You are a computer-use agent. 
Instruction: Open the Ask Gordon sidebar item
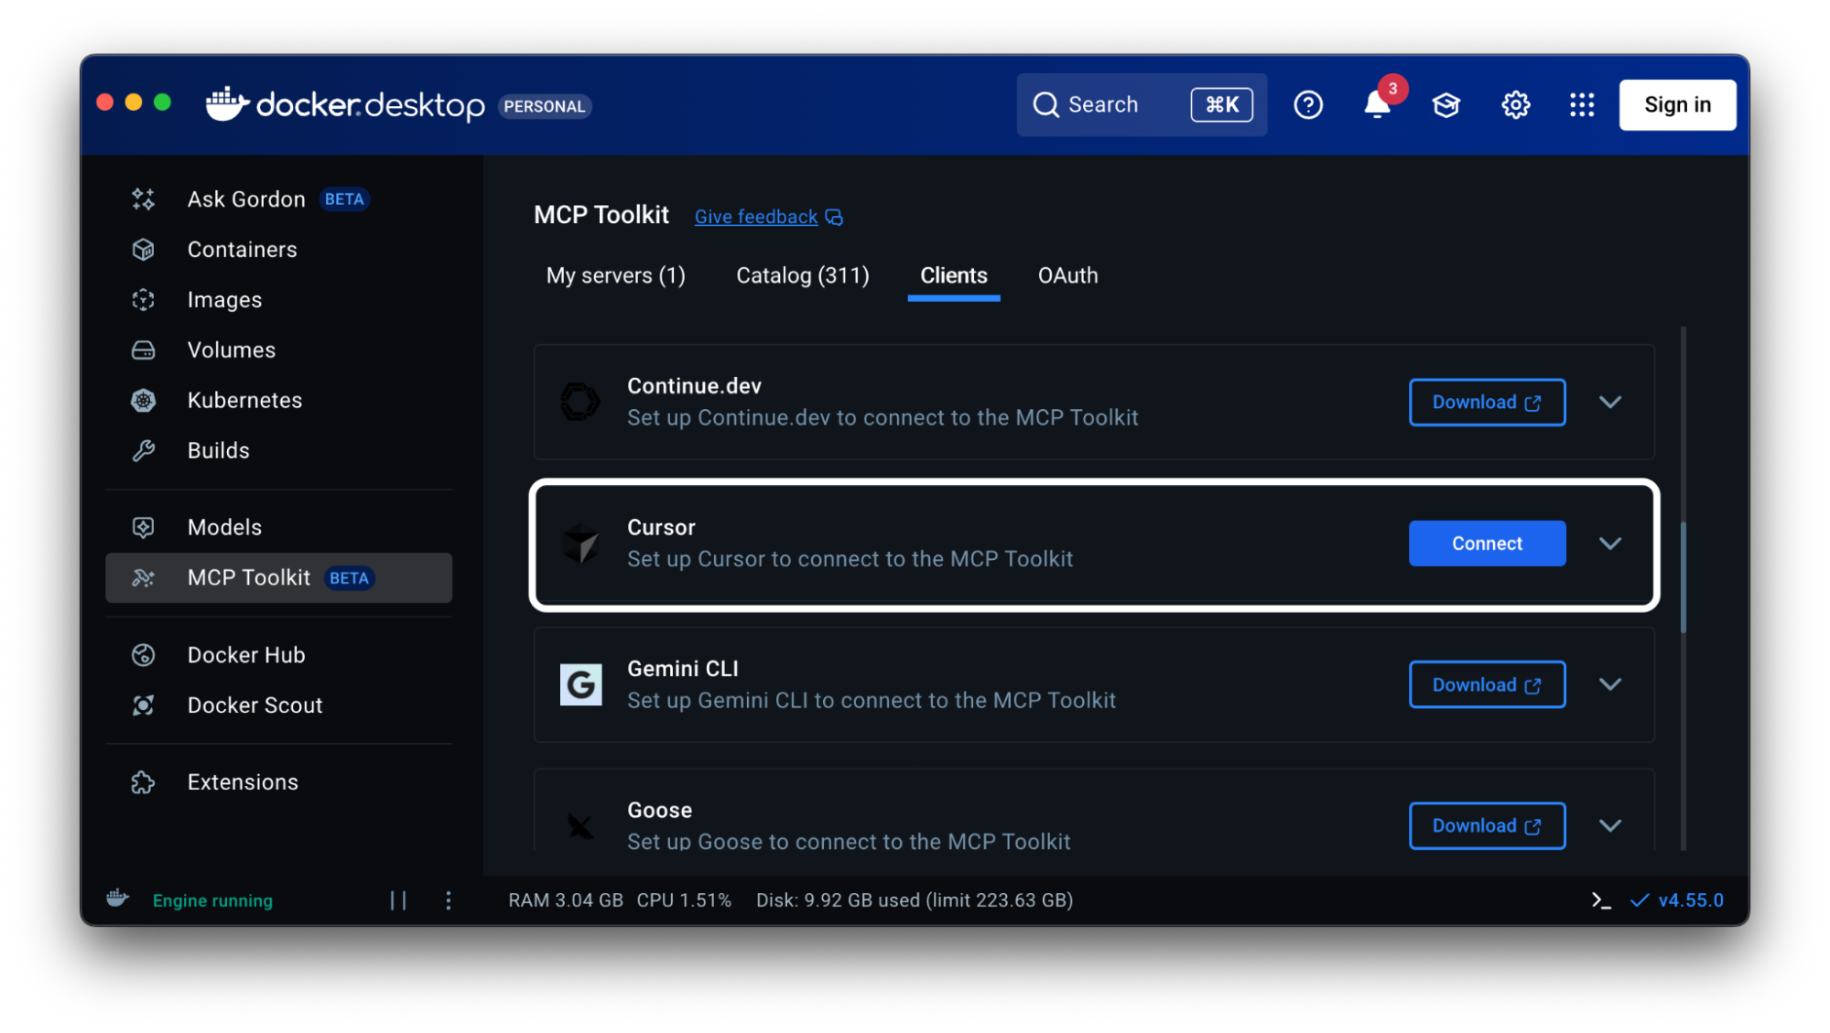pos(244,199)
